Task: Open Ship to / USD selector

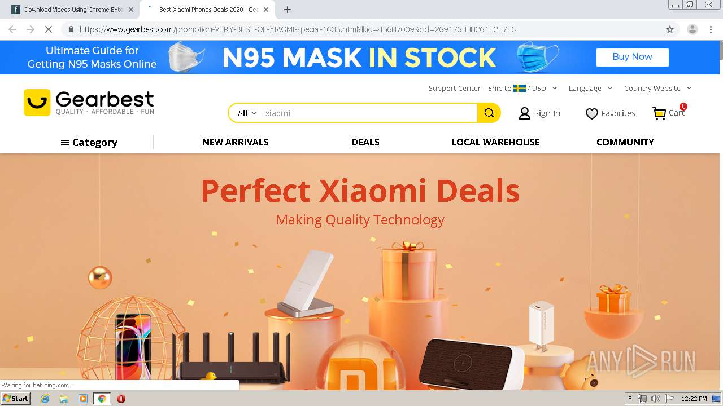Action: tap(522, 88)
